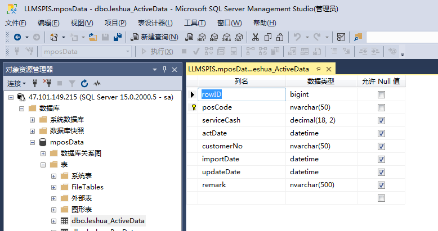Open the 表设计器(L) menu
Viewport: 438px width, 231px height.
155,23
